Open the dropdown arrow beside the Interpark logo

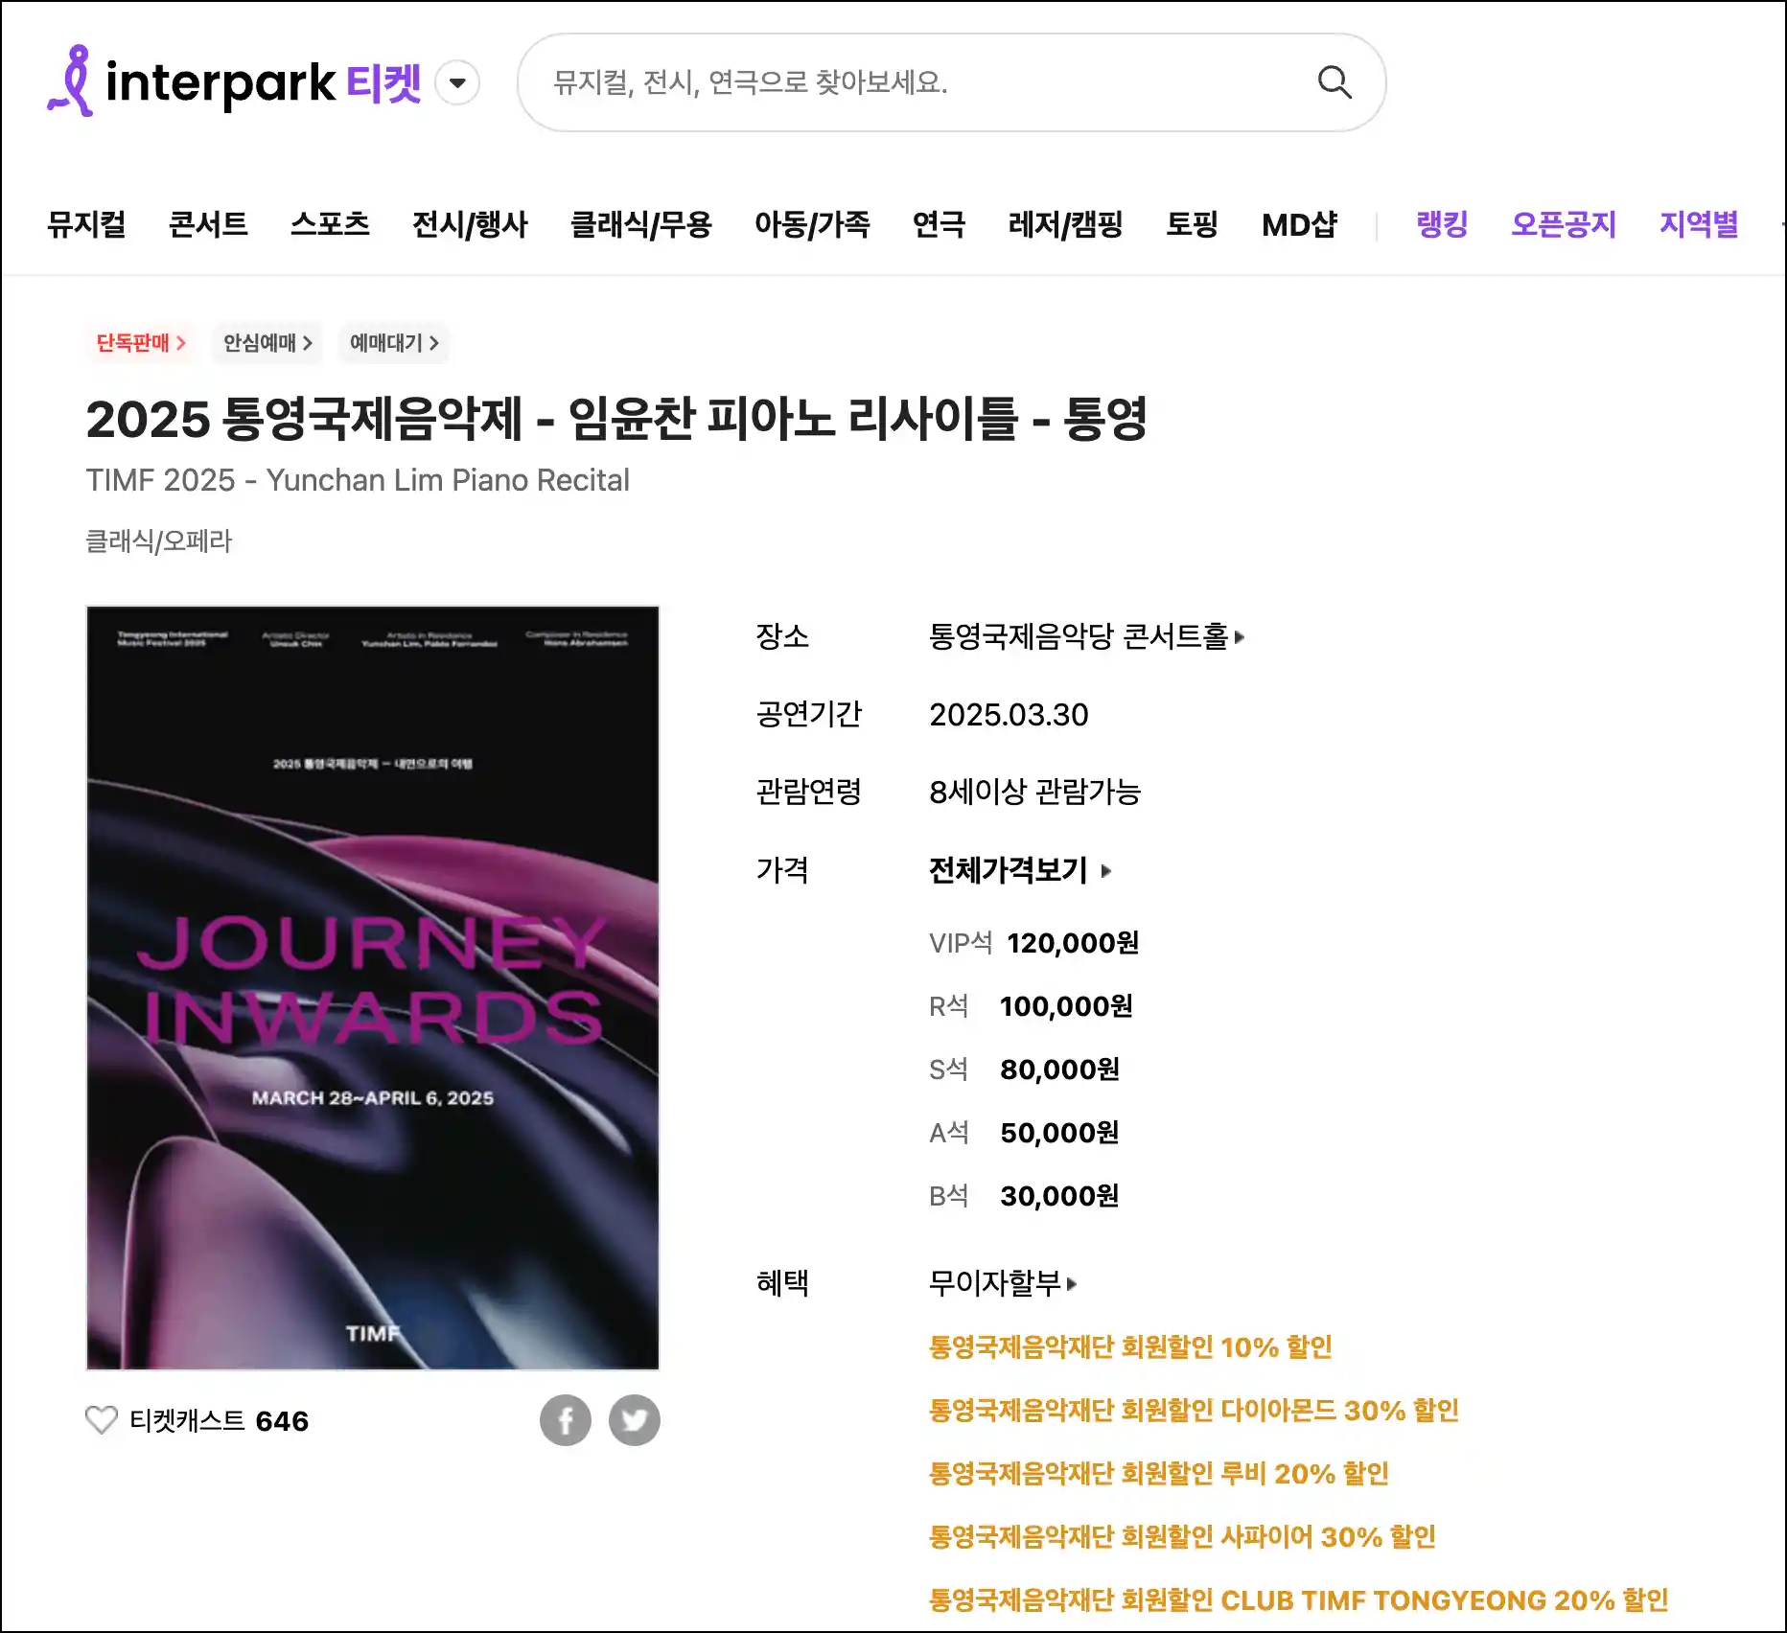[x=458, y=82]
